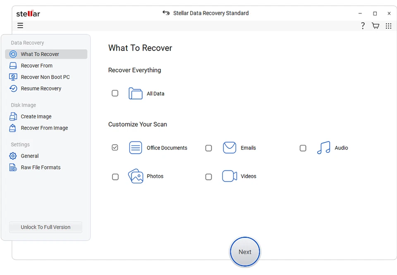Open Recover Non Boot PC option
Screen dimensions: 397x275
tap(14, 77)
